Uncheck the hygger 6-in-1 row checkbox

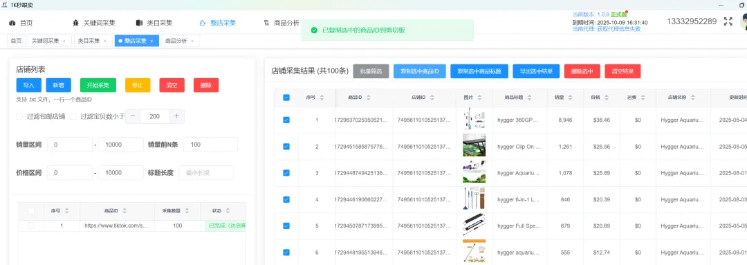coord(286,200)
